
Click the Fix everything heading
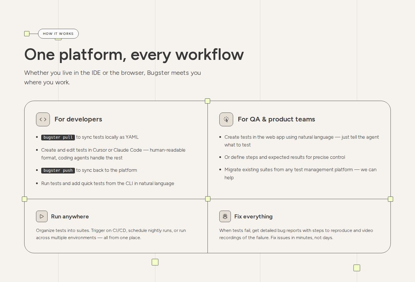[x=253, y=216]
